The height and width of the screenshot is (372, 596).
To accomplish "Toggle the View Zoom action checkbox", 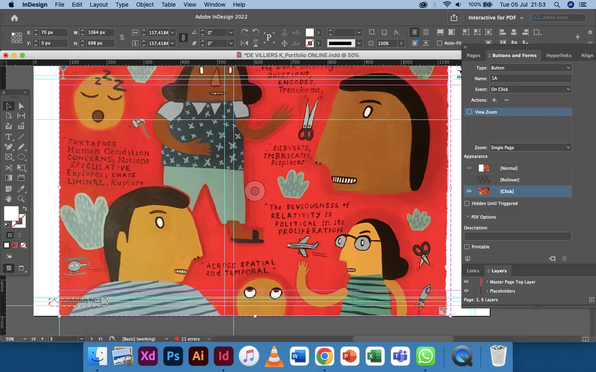I will [x=469, y=112].
